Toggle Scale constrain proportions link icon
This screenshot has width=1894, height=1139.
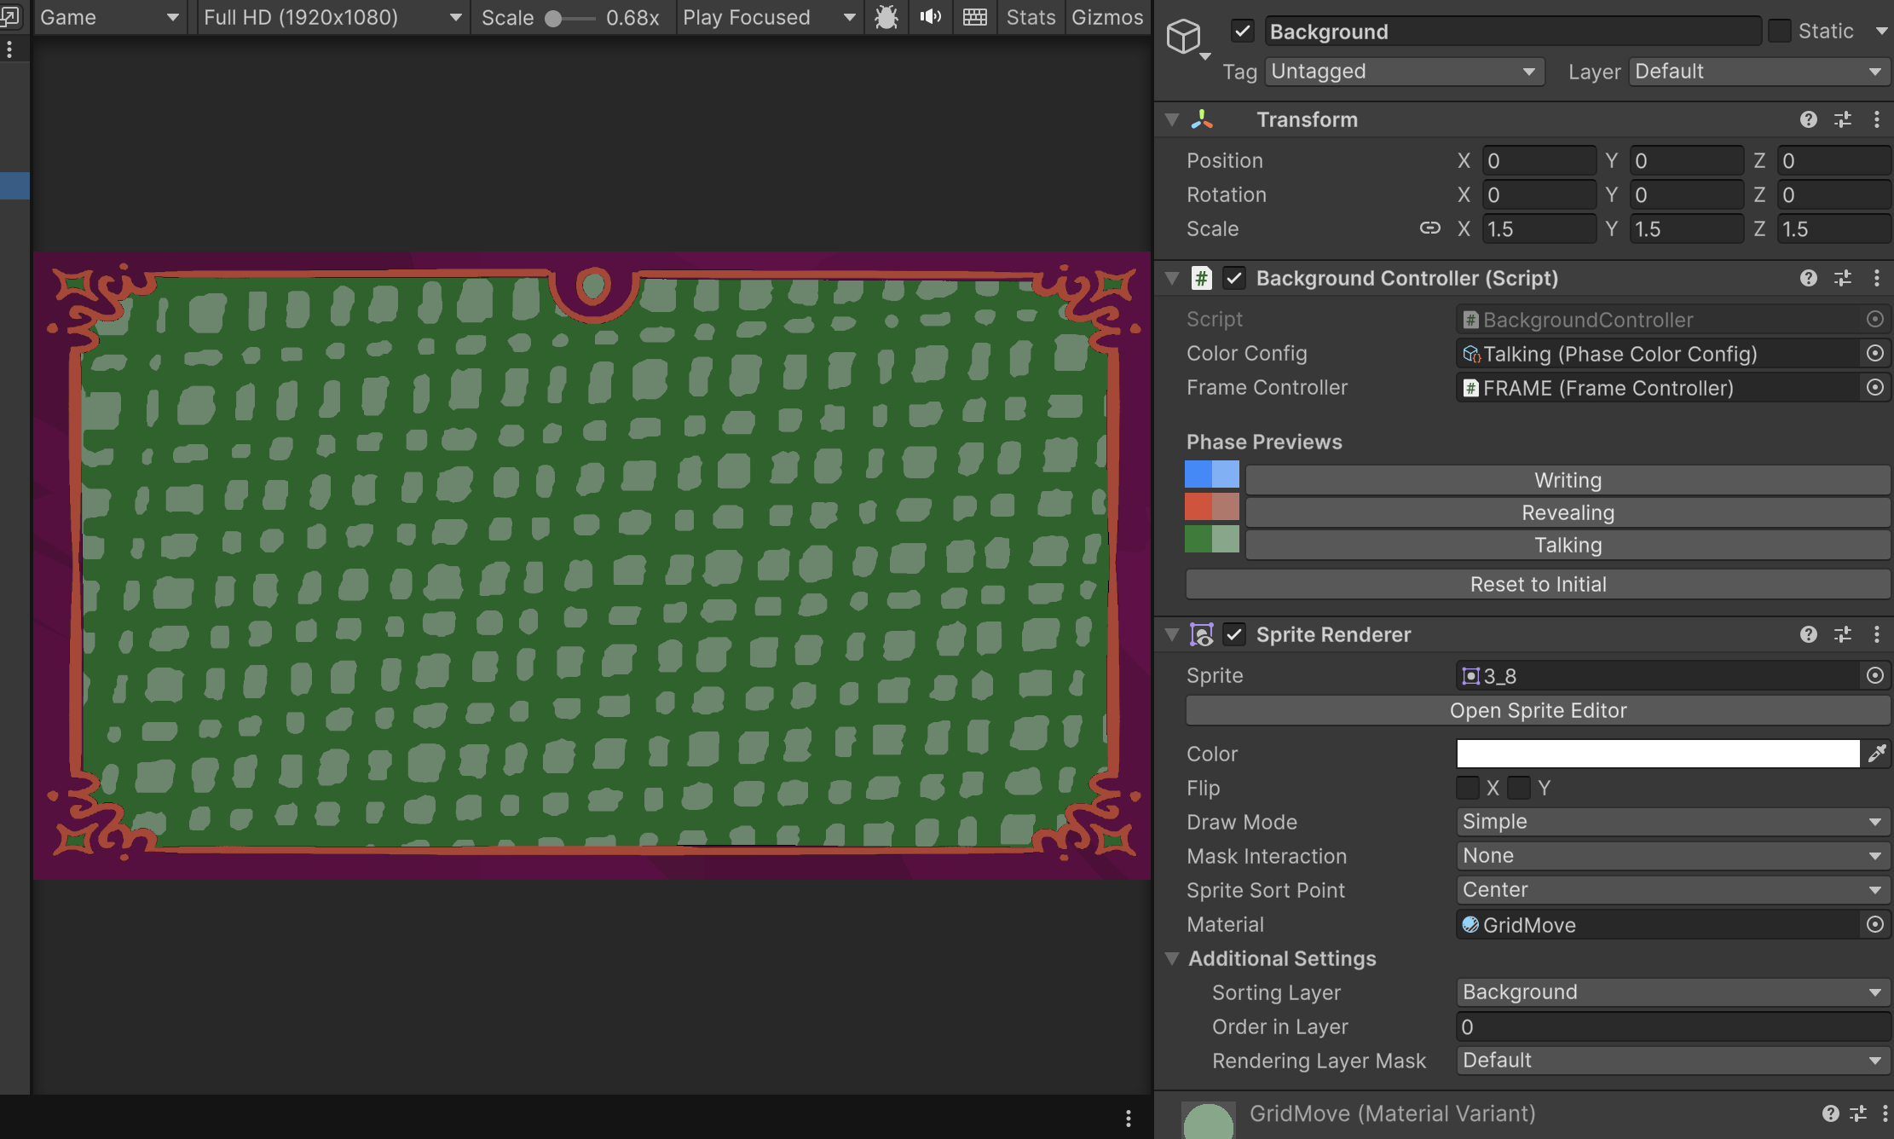(x=1429, y=228)
